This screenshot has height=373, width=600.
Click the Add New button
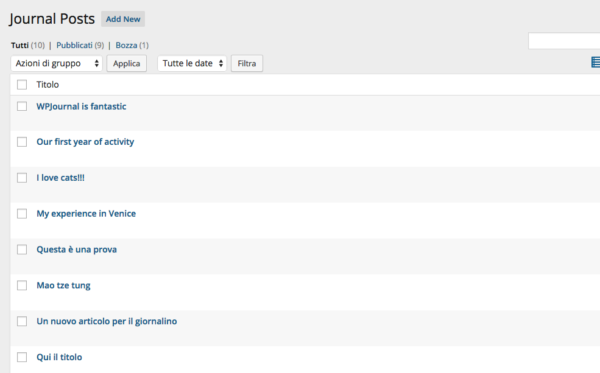(x=123, y=19)
